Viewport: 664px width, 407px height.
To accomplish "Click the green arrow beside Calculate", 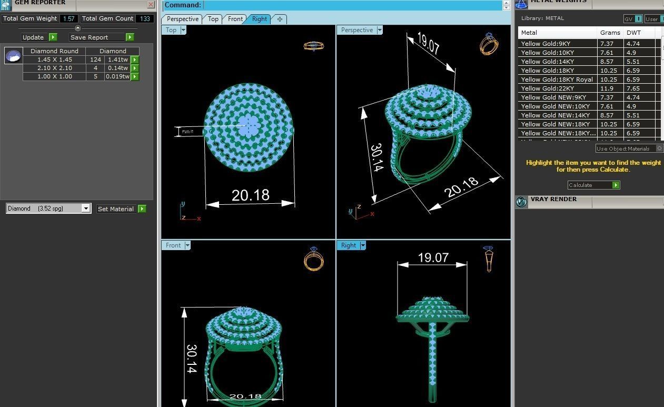I will [x=616, y=185].
